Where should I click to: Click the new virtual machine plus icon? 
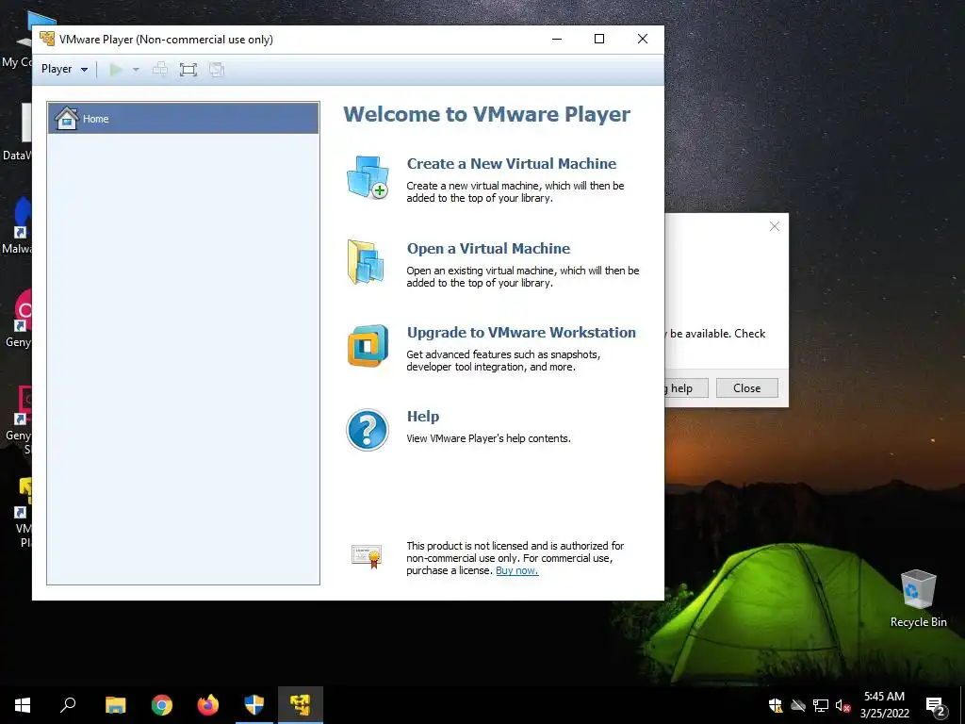pos(368,177)
